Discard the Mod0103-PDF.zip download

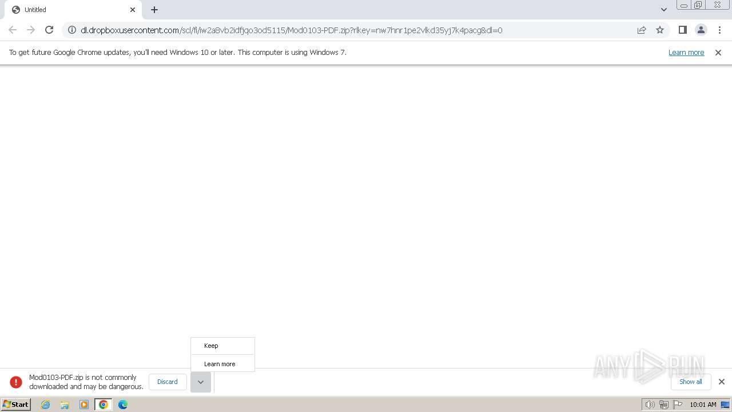(x=168, y=382)
